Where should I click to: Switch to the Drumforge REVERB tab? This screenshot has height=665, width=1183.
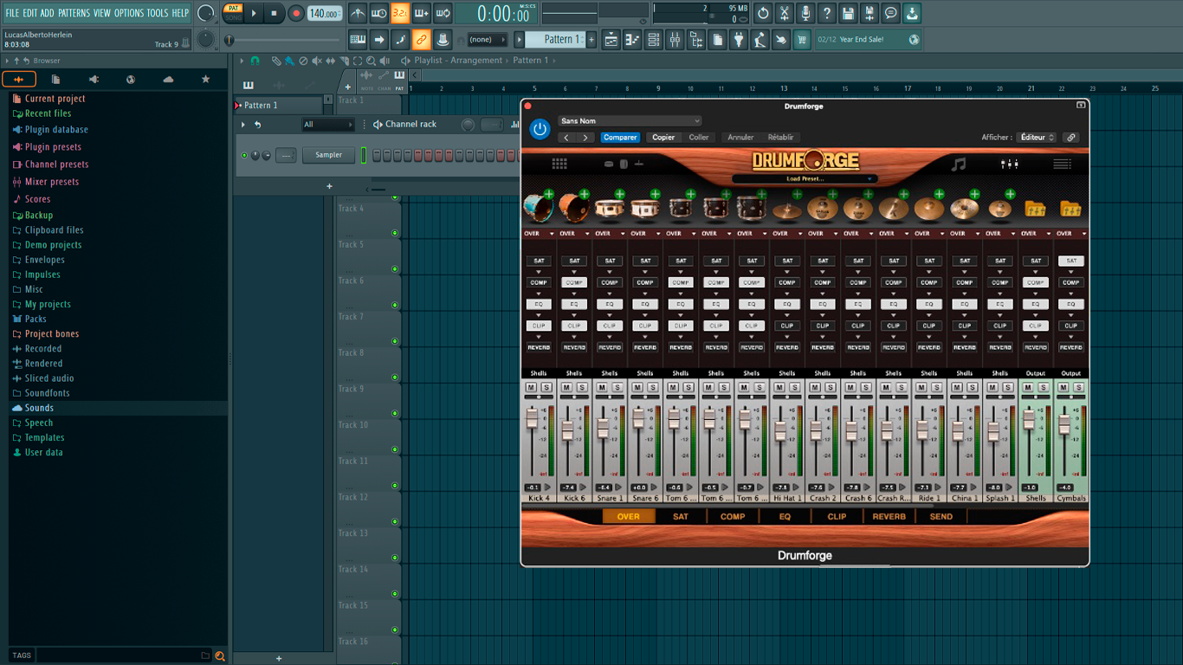(889, 517)
